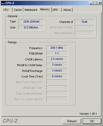The width and height of the screenshot is (103, 126).
Task: Click the FSB:DRAM label
Action: coord(36,54)
